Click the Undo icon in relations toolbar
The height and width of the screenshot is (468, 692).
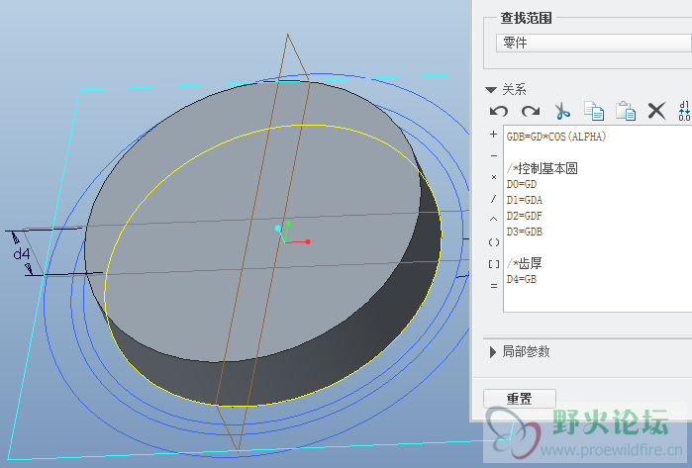point(499,111)
